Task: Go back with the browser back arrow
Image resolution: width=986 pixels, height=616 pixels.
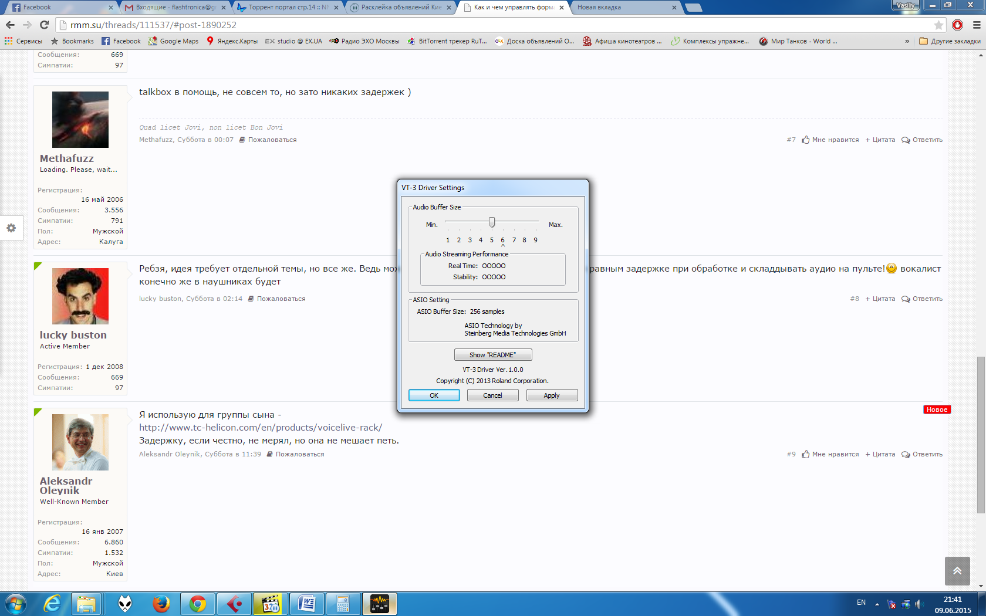Action: click(10, 25)
